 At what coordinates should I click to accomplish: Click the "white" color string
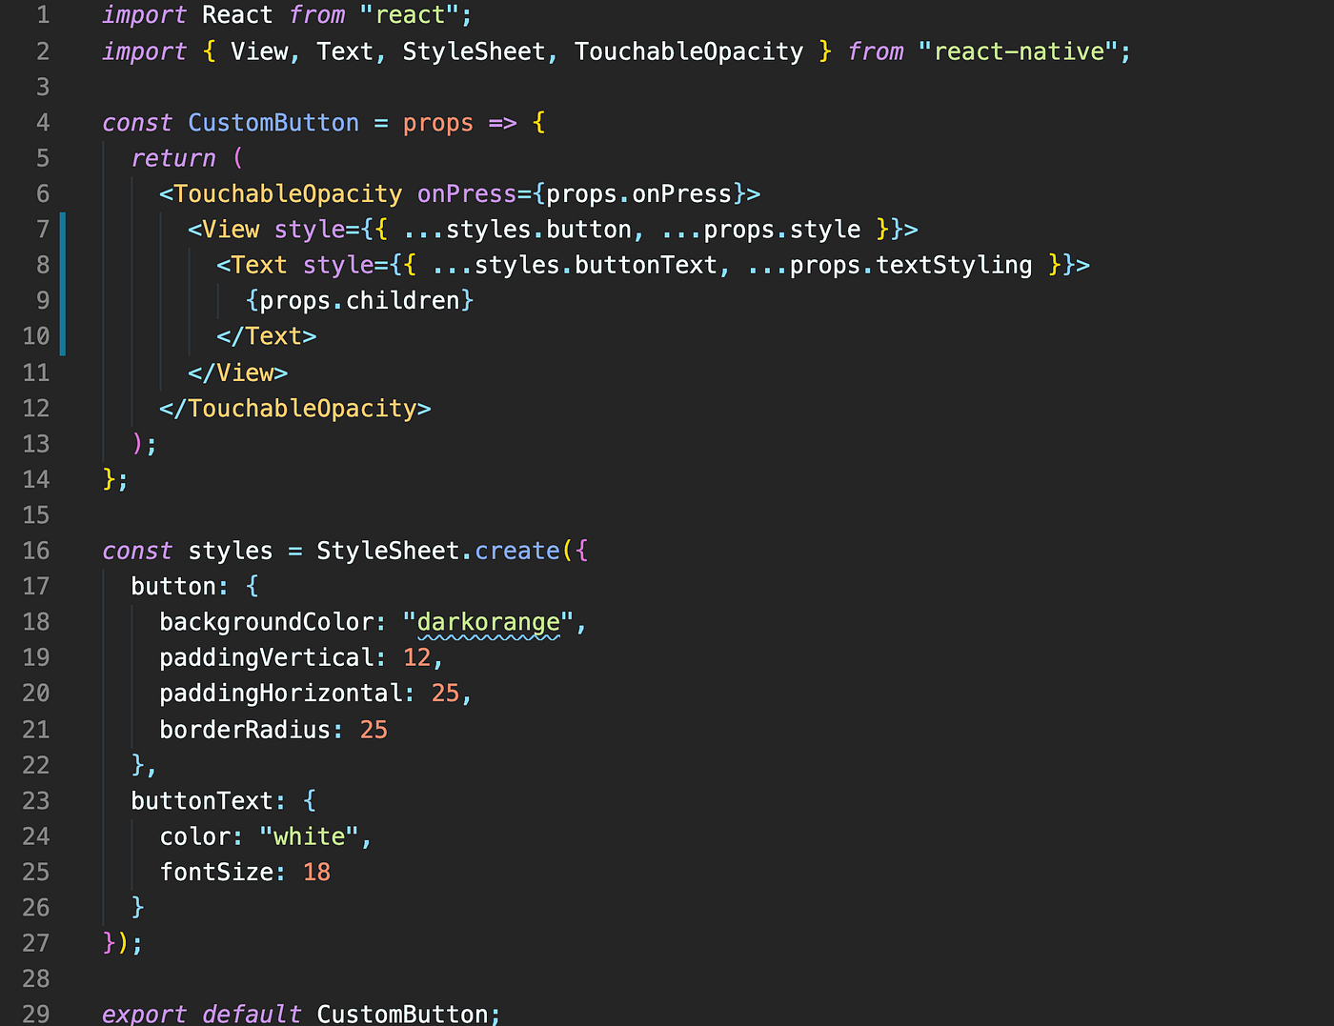pyautogui.click(x=312, y=835)
